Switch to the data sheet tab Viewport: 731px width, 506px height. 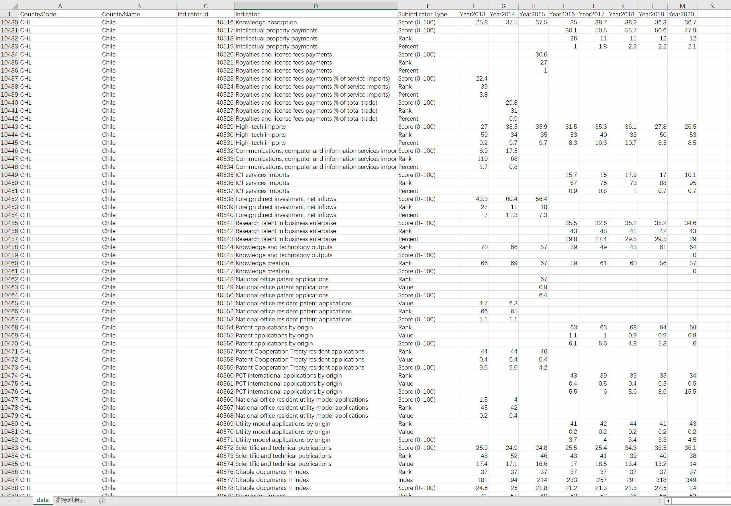(42, 500)
